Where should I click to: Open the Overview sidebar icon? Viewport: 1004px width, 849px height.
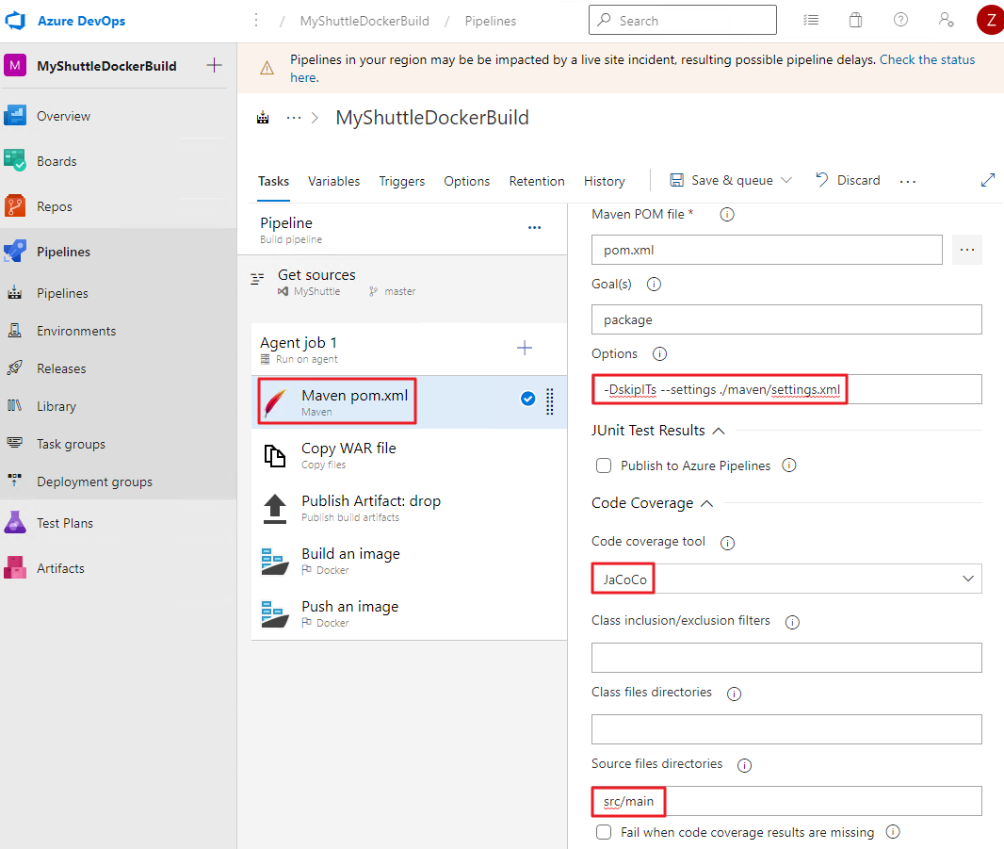pos(15,116)
